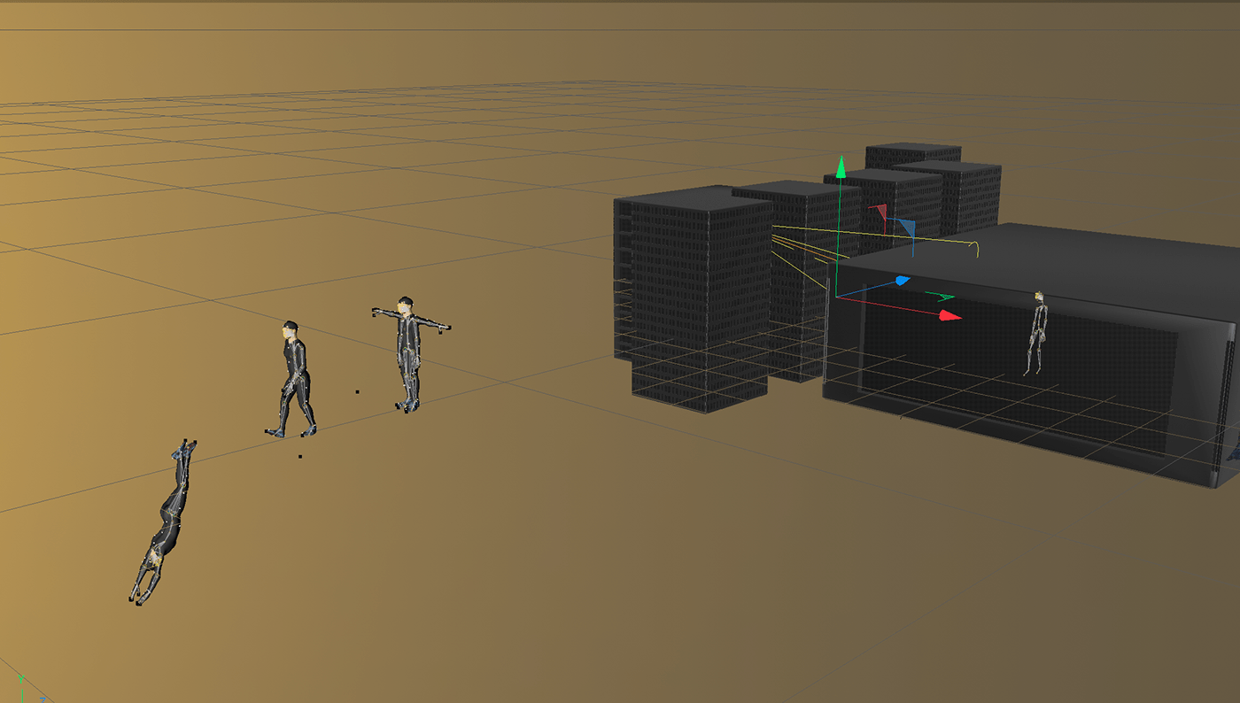Select the black point below walking figure
Screen dimensions: 1240x703
pos(300,457)
